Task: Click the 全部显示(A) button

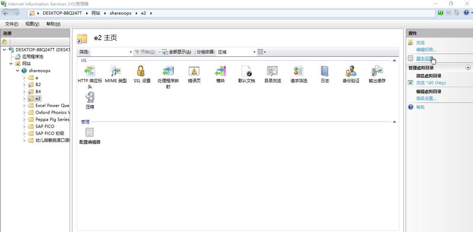Action: pos(177,52)
